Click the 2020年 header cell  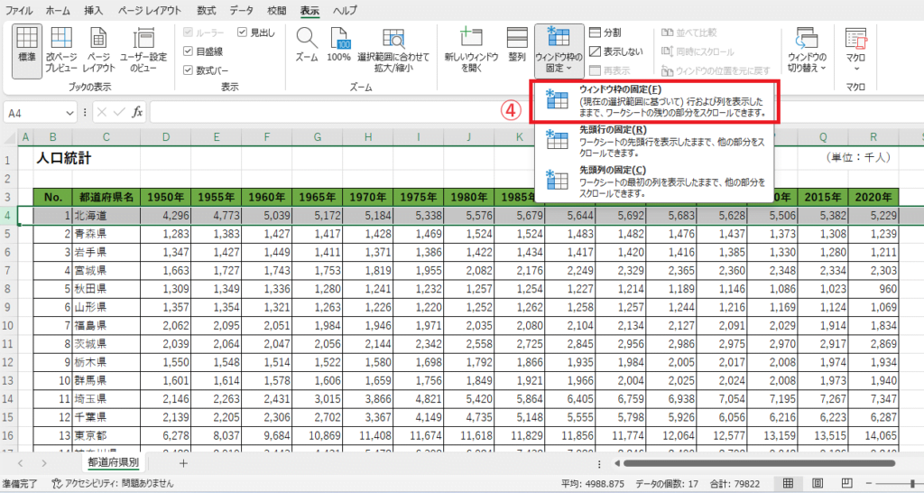pyautogui.click(x=873, y=197)
